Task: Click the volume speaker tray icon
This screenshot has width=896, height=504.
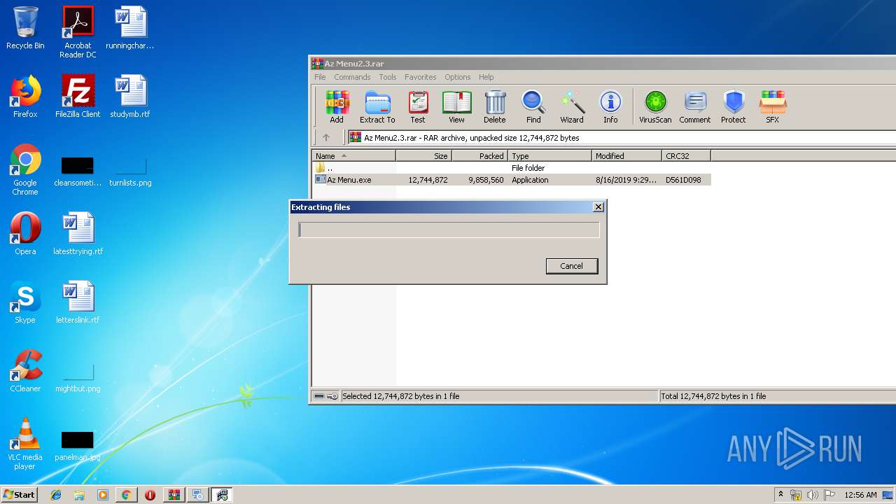Action: pyautogui.click(x=813, y=495)
